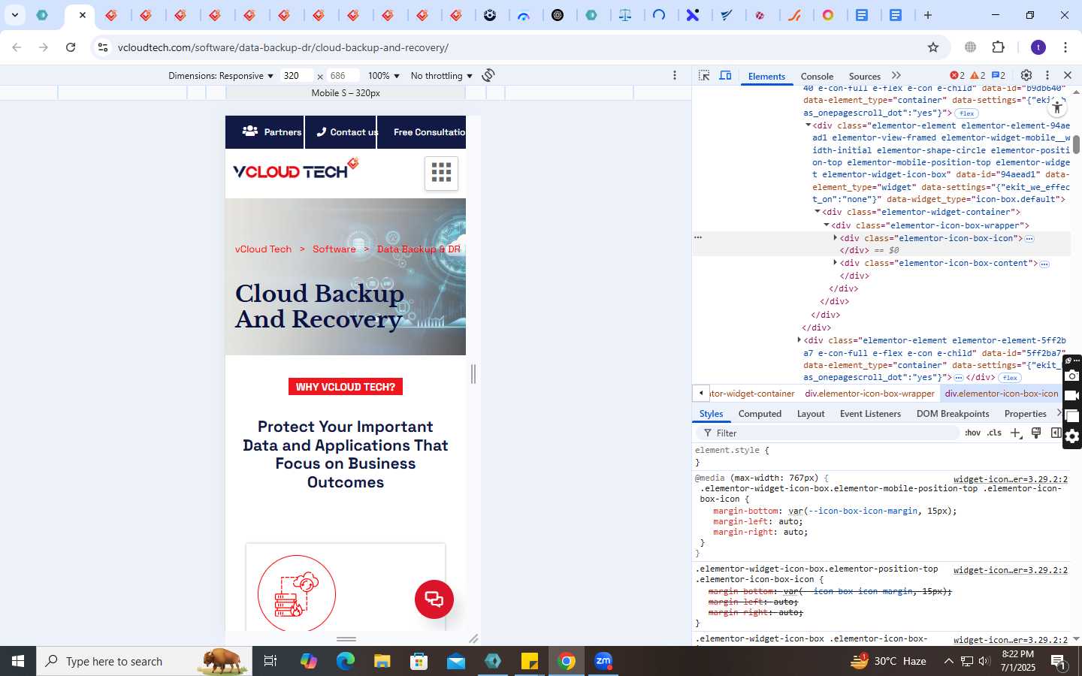Expand the elementor-icon-box-icon div node

pos(835,238)
